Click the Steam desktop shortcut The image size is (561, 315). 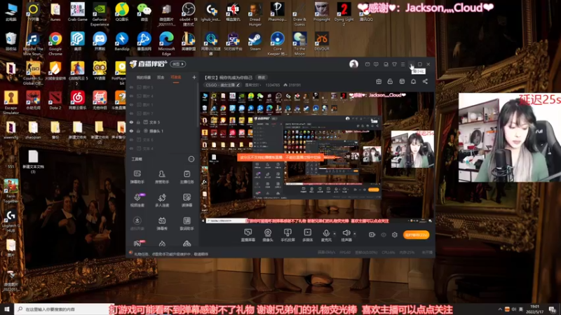255,41
